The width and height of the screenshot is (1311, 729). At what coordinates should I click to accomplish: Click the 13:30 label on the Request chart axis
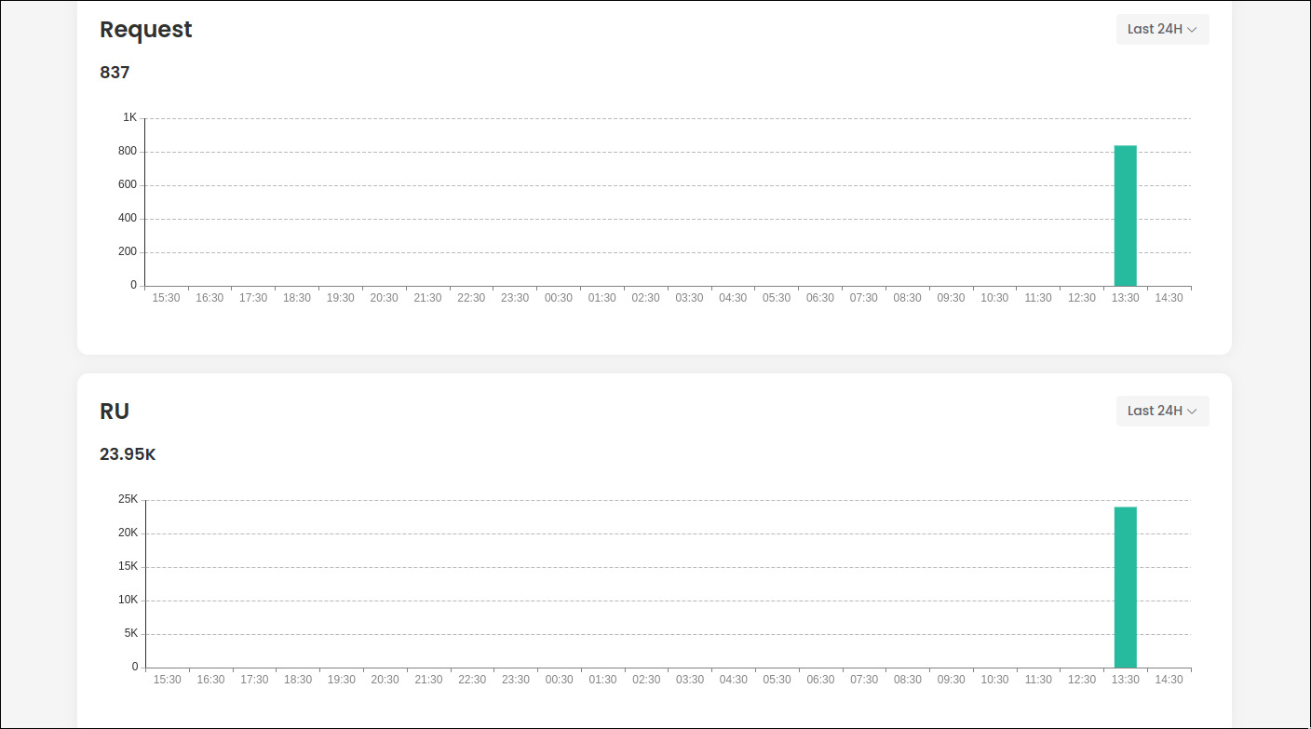point(1126,298)
